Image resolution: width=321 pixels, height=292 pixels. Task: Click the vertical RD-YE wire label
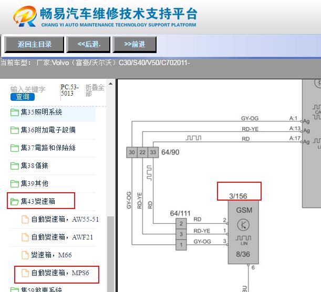click(139, 201)
